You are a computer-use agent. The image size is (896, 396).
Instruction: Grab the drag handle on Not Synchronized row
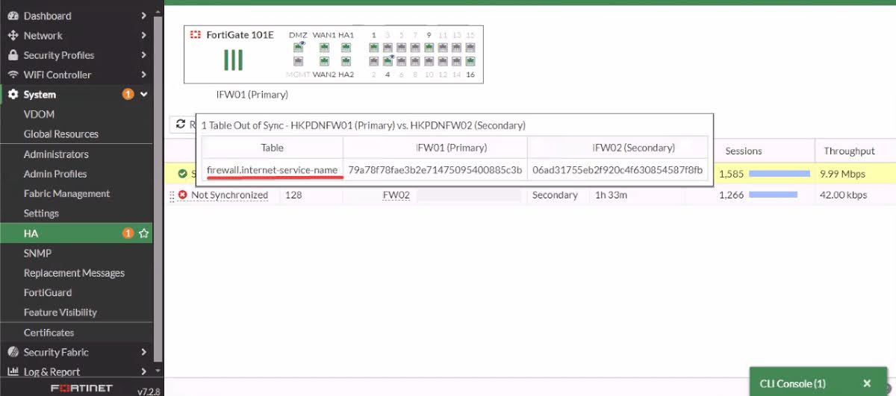[172, 195]
